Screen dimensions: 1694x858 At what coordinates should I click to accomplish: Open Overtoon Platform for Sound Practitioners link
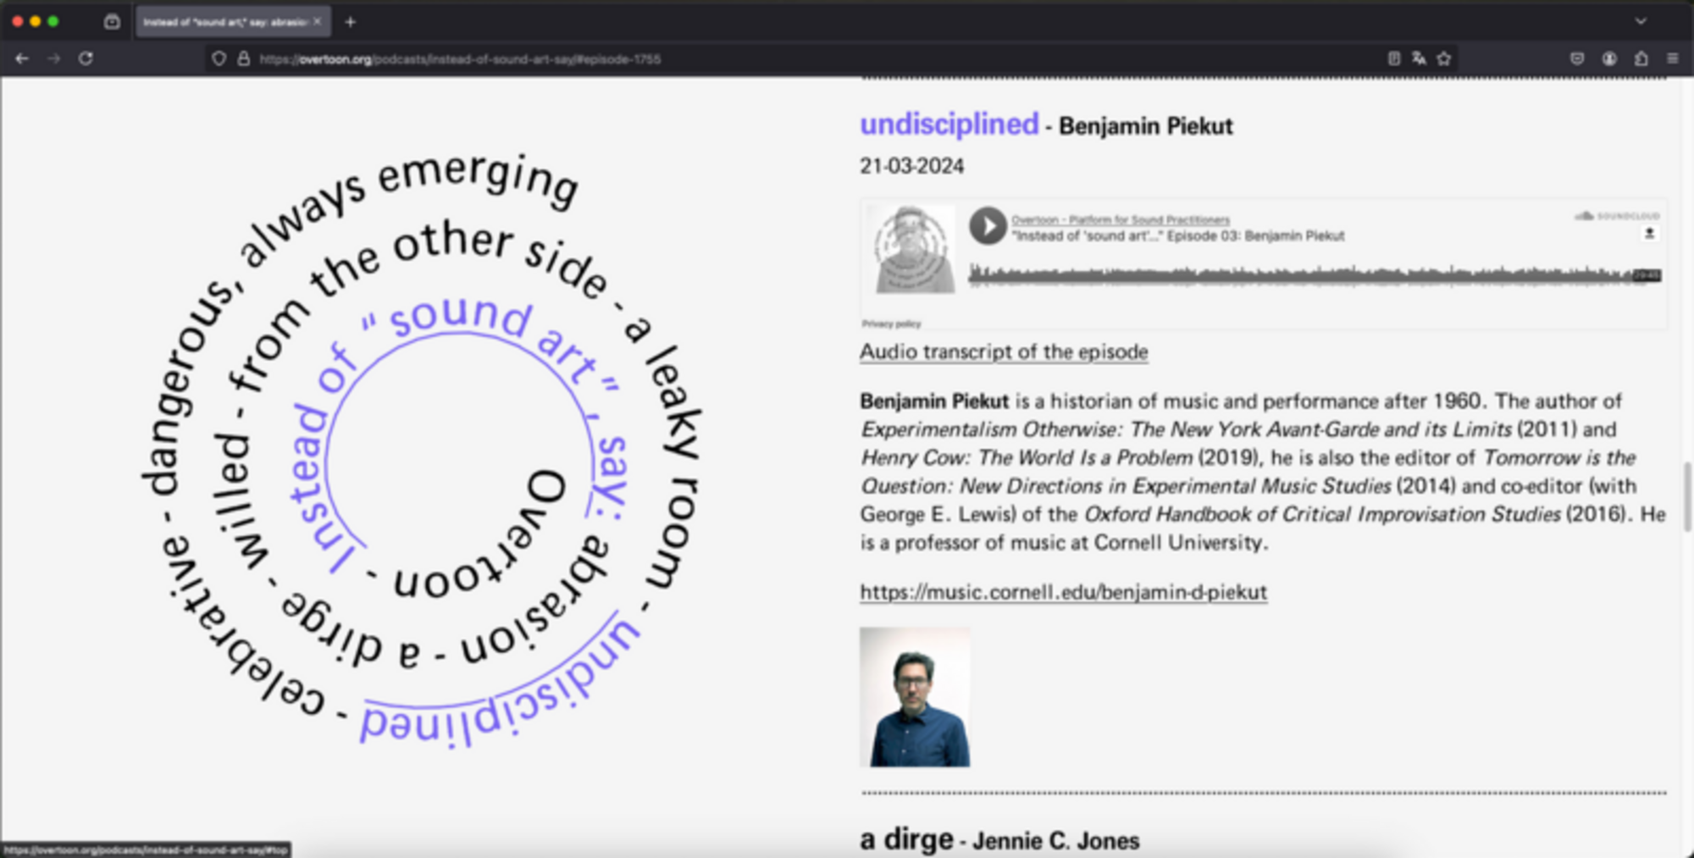click(1120, 220)
